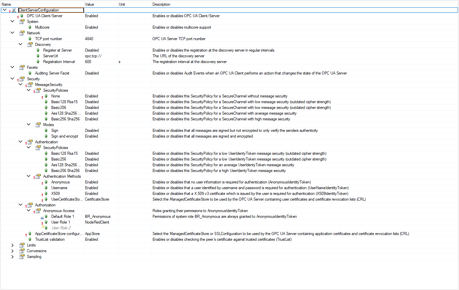Click the 4840 TCP port value
459x290 pixels.
(89, 39)
